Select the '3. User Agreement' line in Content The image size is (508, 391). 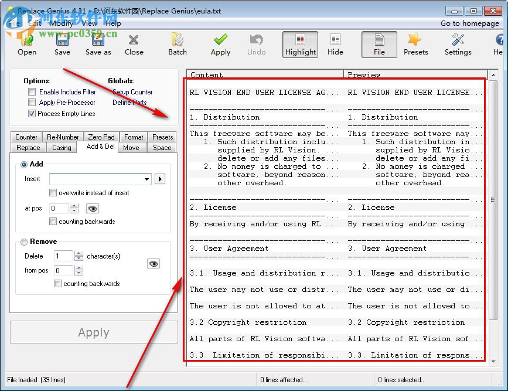click(x=229, y=249)
